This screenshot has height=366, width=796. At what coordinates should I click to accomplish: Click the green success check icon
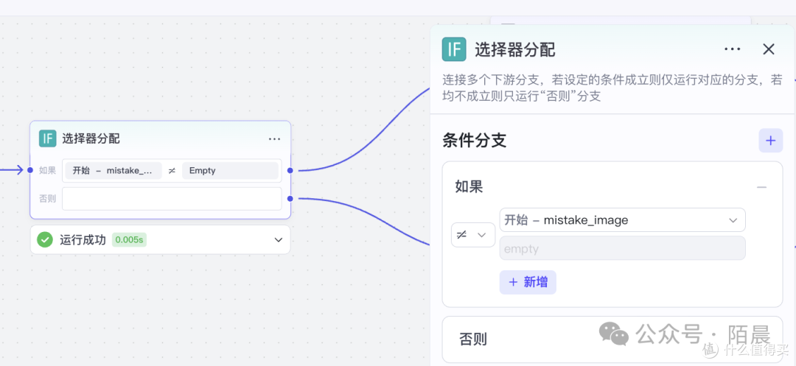45,240
